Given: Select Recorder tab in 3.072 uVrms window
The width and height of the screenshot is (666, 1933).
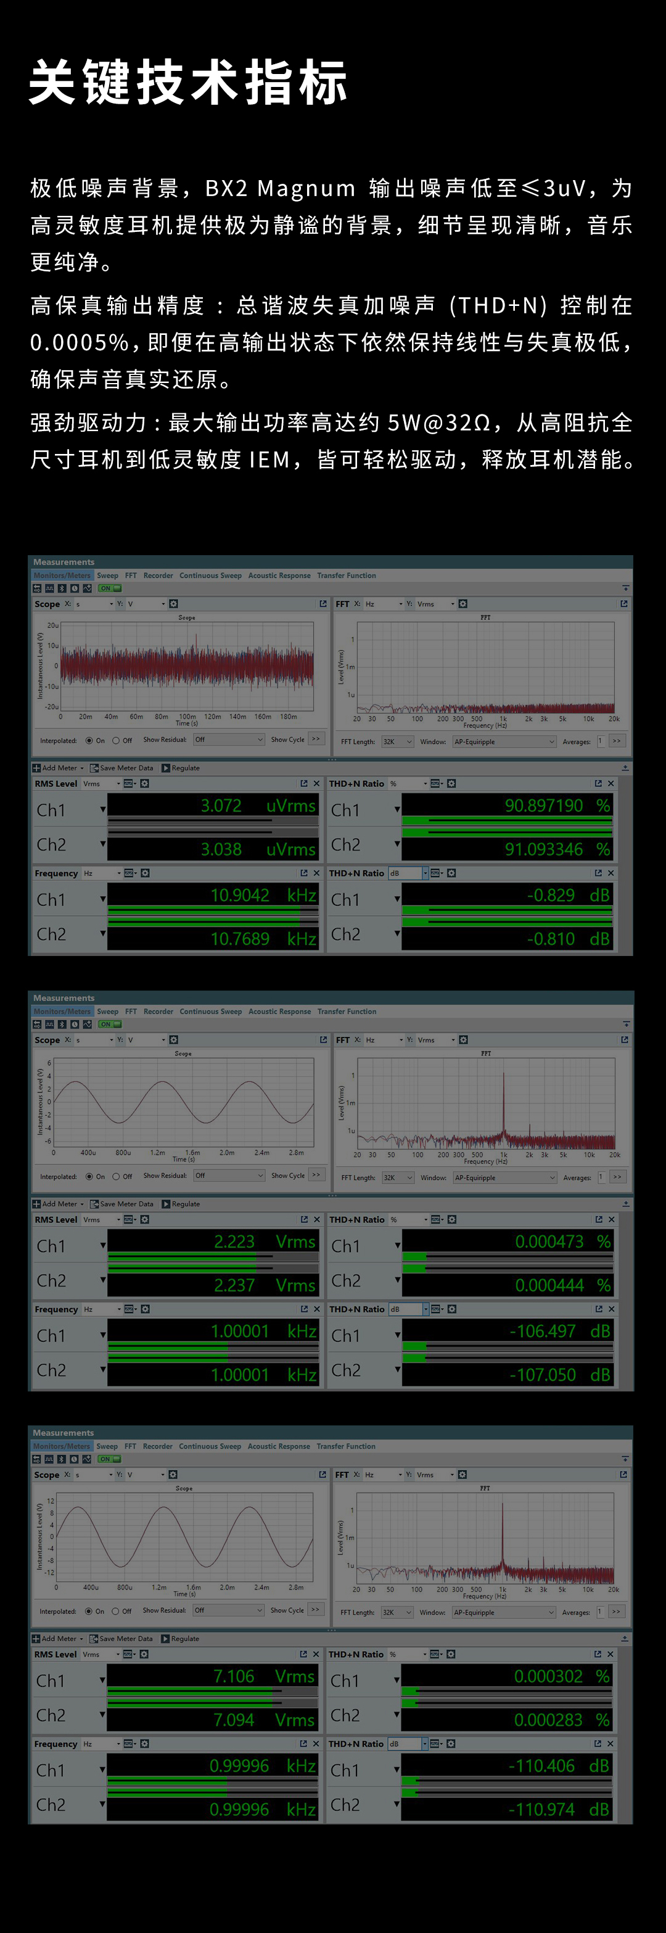Looking at the screenshot, I should (x=158, y=575).
